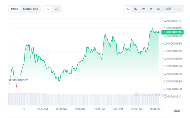Click the 18 date label on x-axis
Image resolution: width=190 pixels, height=118 pixels.
[24, 109]
